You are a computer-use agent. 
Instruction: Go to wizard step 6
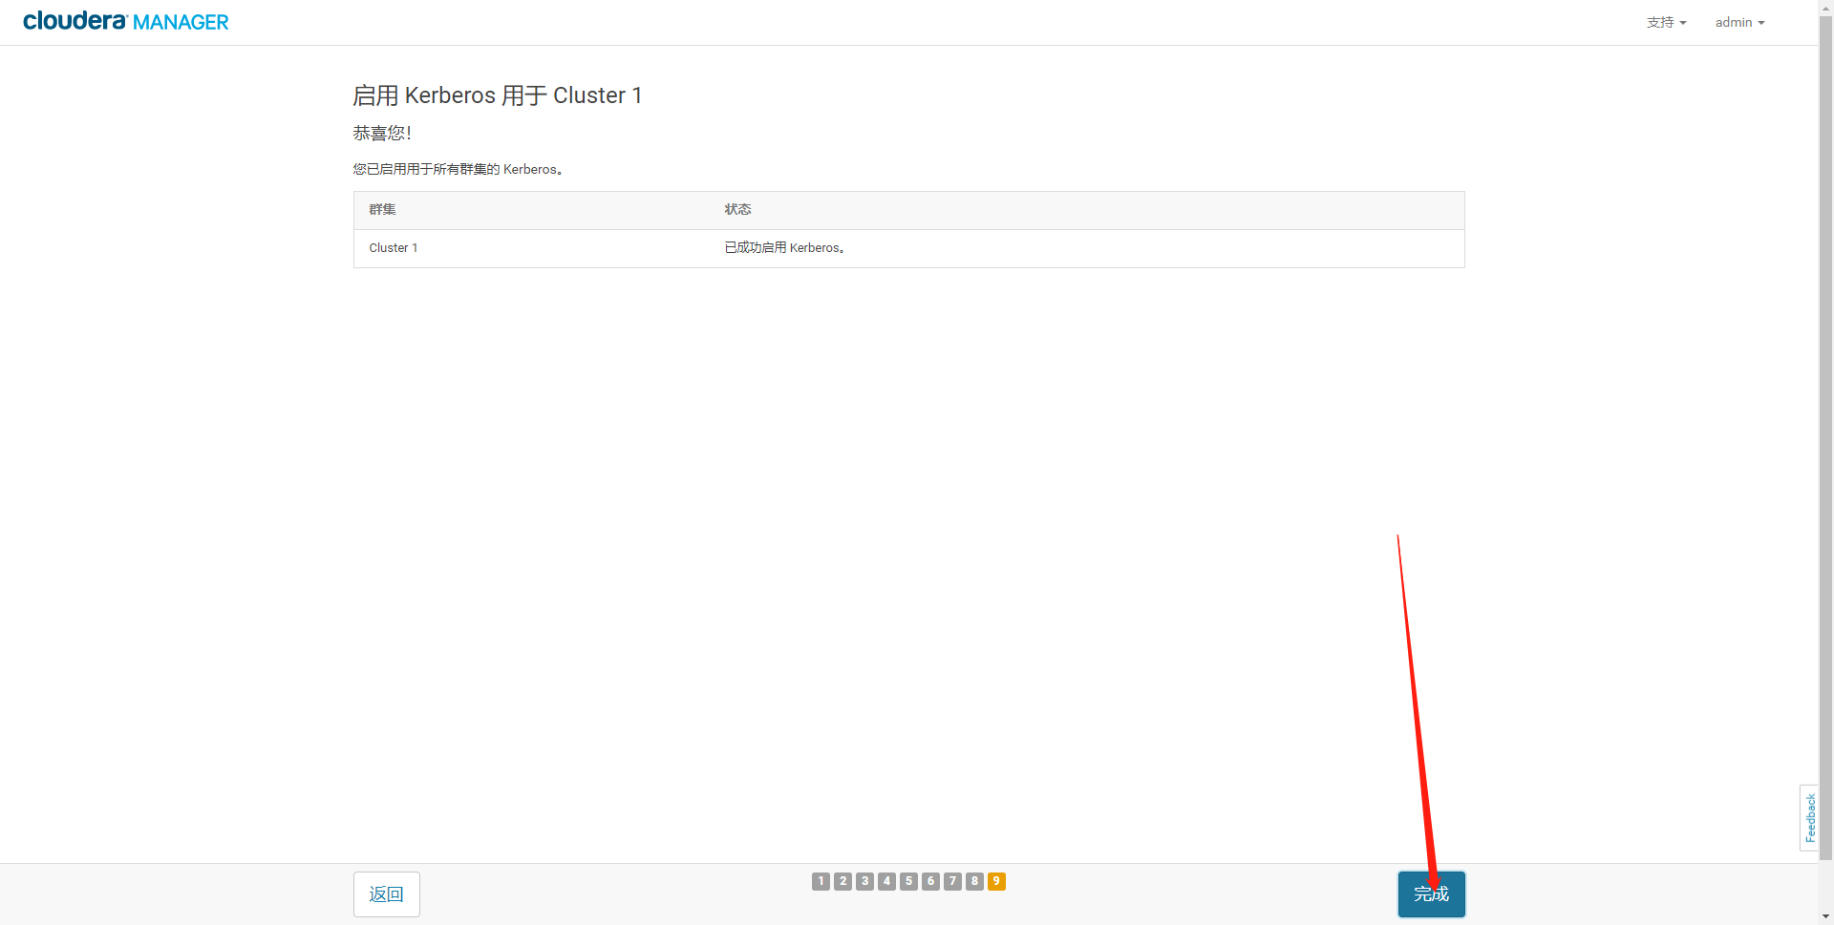click(930, 881)
